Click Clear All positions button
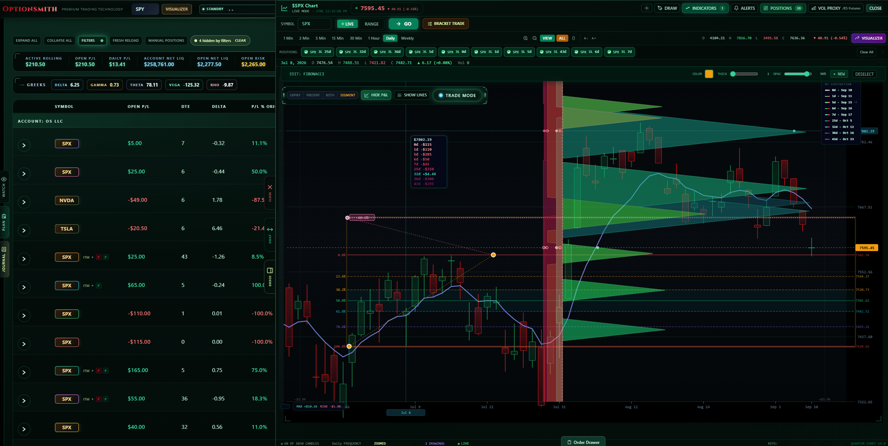 pos(867,52)
